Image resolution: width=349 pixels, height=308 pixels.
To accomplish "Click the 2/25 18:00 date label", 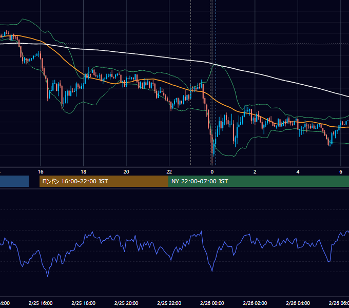I will point(84,303).
